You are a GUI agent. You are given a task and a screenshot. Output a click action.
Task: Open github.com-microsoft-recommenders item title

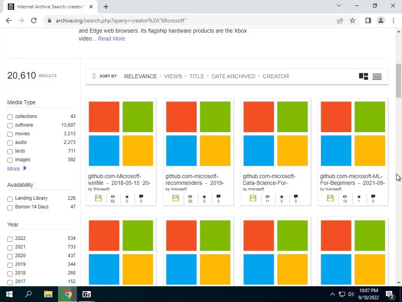coord(195,179)
